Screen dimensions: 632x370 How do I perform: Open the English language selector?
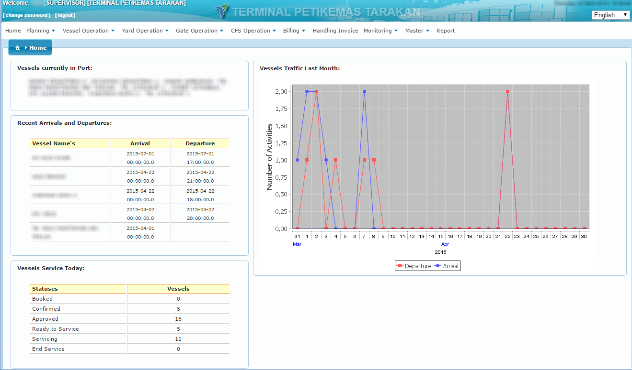click(x=610, y=15)
